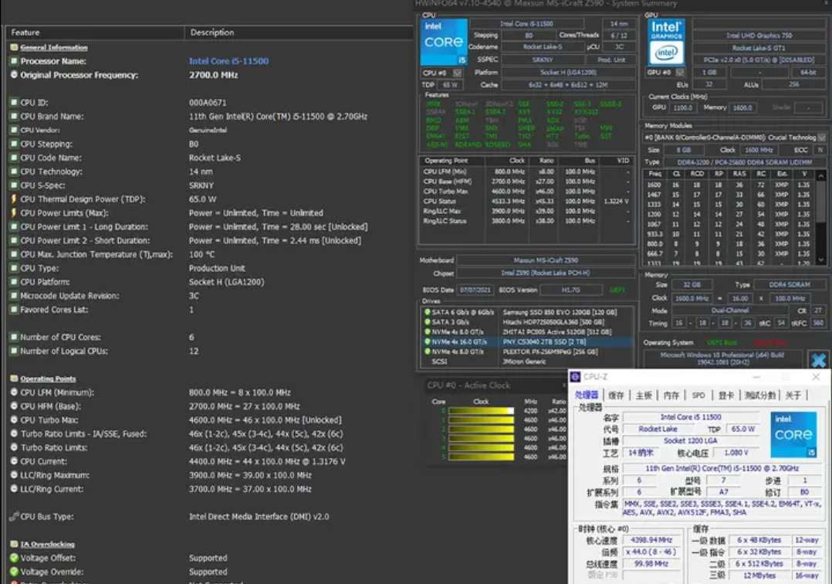Click the green status icon for Voltage Offset
This screenshot has height=584, width=832.
click(14, 558)
